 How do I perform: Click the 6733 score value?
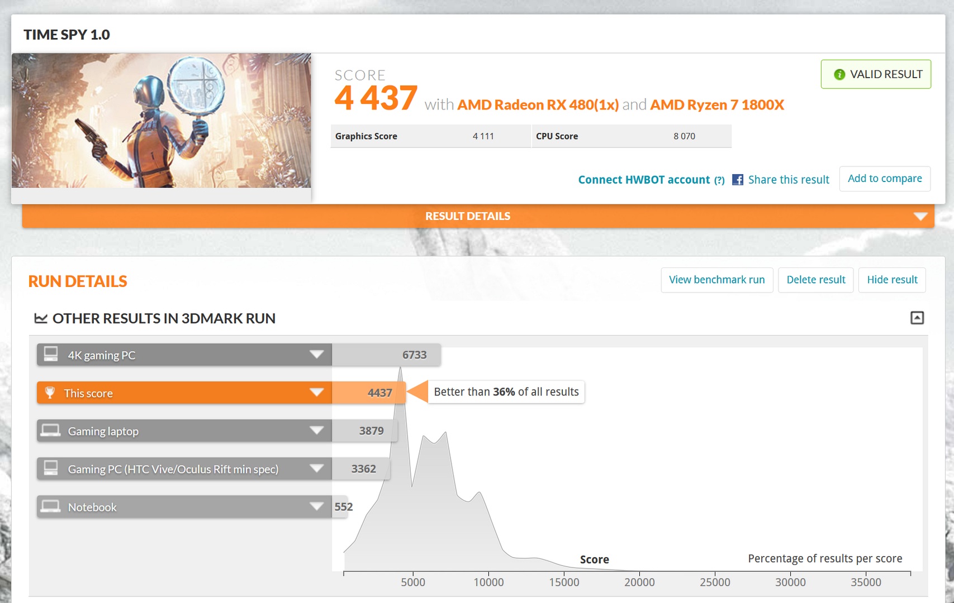(x=414, y=355)
